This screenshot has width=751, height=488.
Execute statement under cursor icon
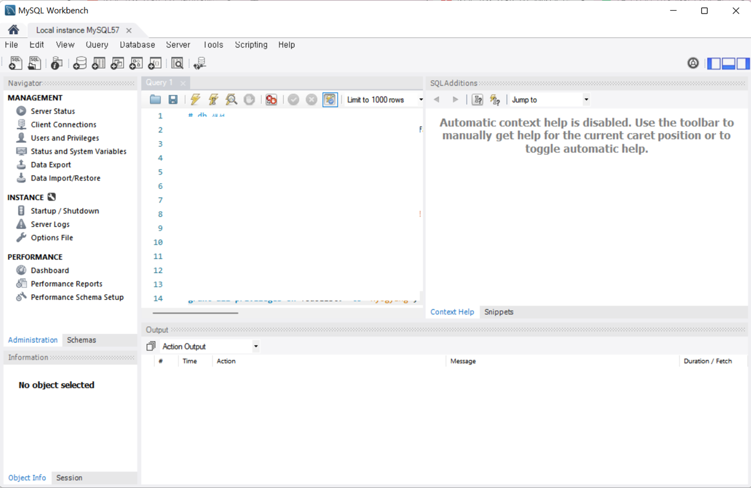pyautogui.click(x=213, y=100)
